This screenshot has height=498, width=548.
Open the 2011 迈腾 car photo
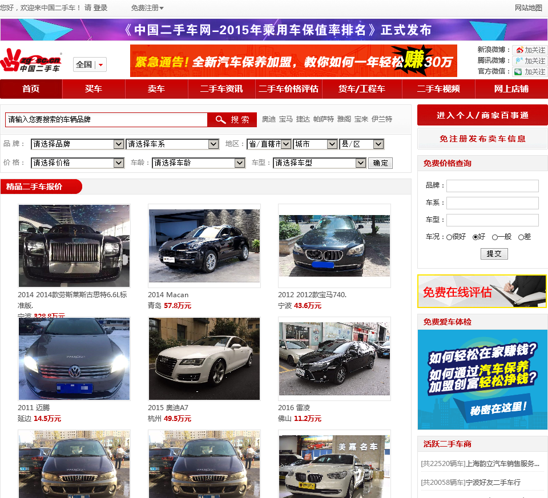point(74,359)
